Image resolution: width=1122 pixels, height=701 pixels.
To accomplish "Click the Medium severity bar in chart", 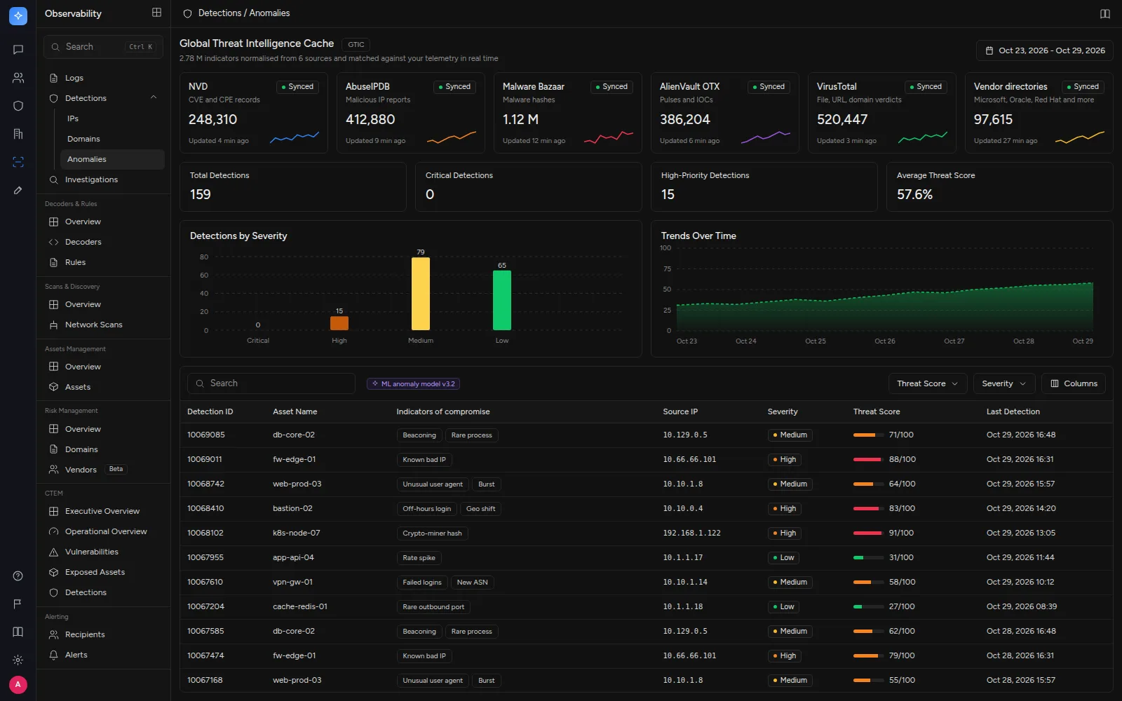I will point(421,294).
